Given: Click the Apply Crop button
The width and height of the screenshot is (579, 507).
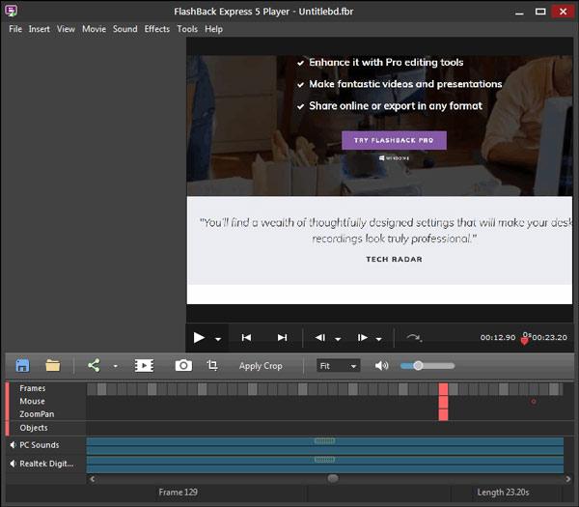Looking at the screenshot, I should point(261,366).
